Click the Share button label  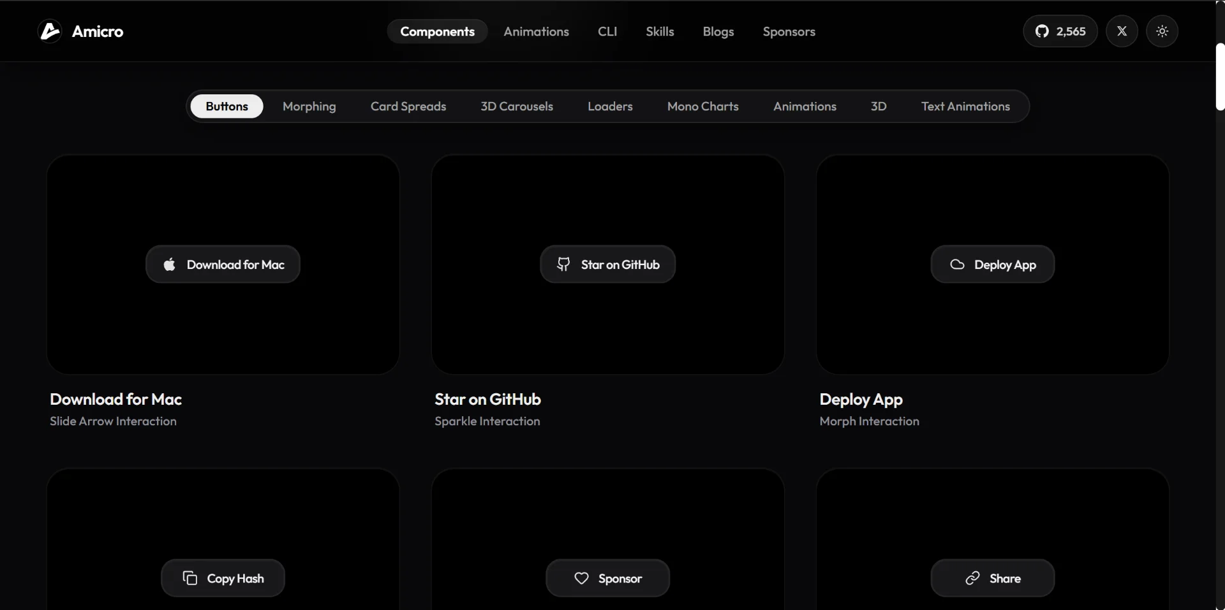click(x=1005, y=578)
